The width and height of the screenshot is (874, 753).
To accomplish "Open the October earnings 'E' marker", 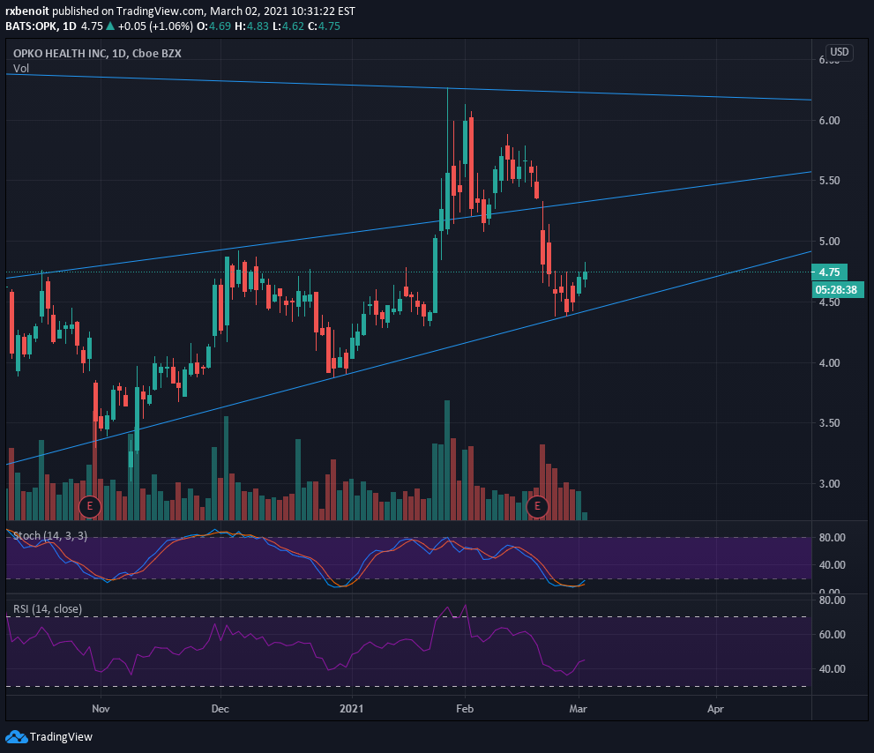I will click(90, 507).
